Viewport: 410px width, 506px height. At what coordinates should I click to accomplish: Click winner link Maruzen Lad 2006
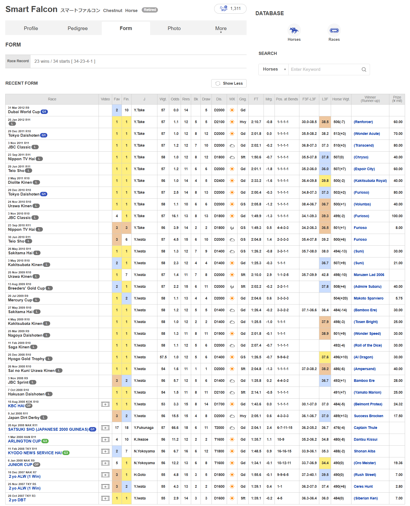point(369,275)
